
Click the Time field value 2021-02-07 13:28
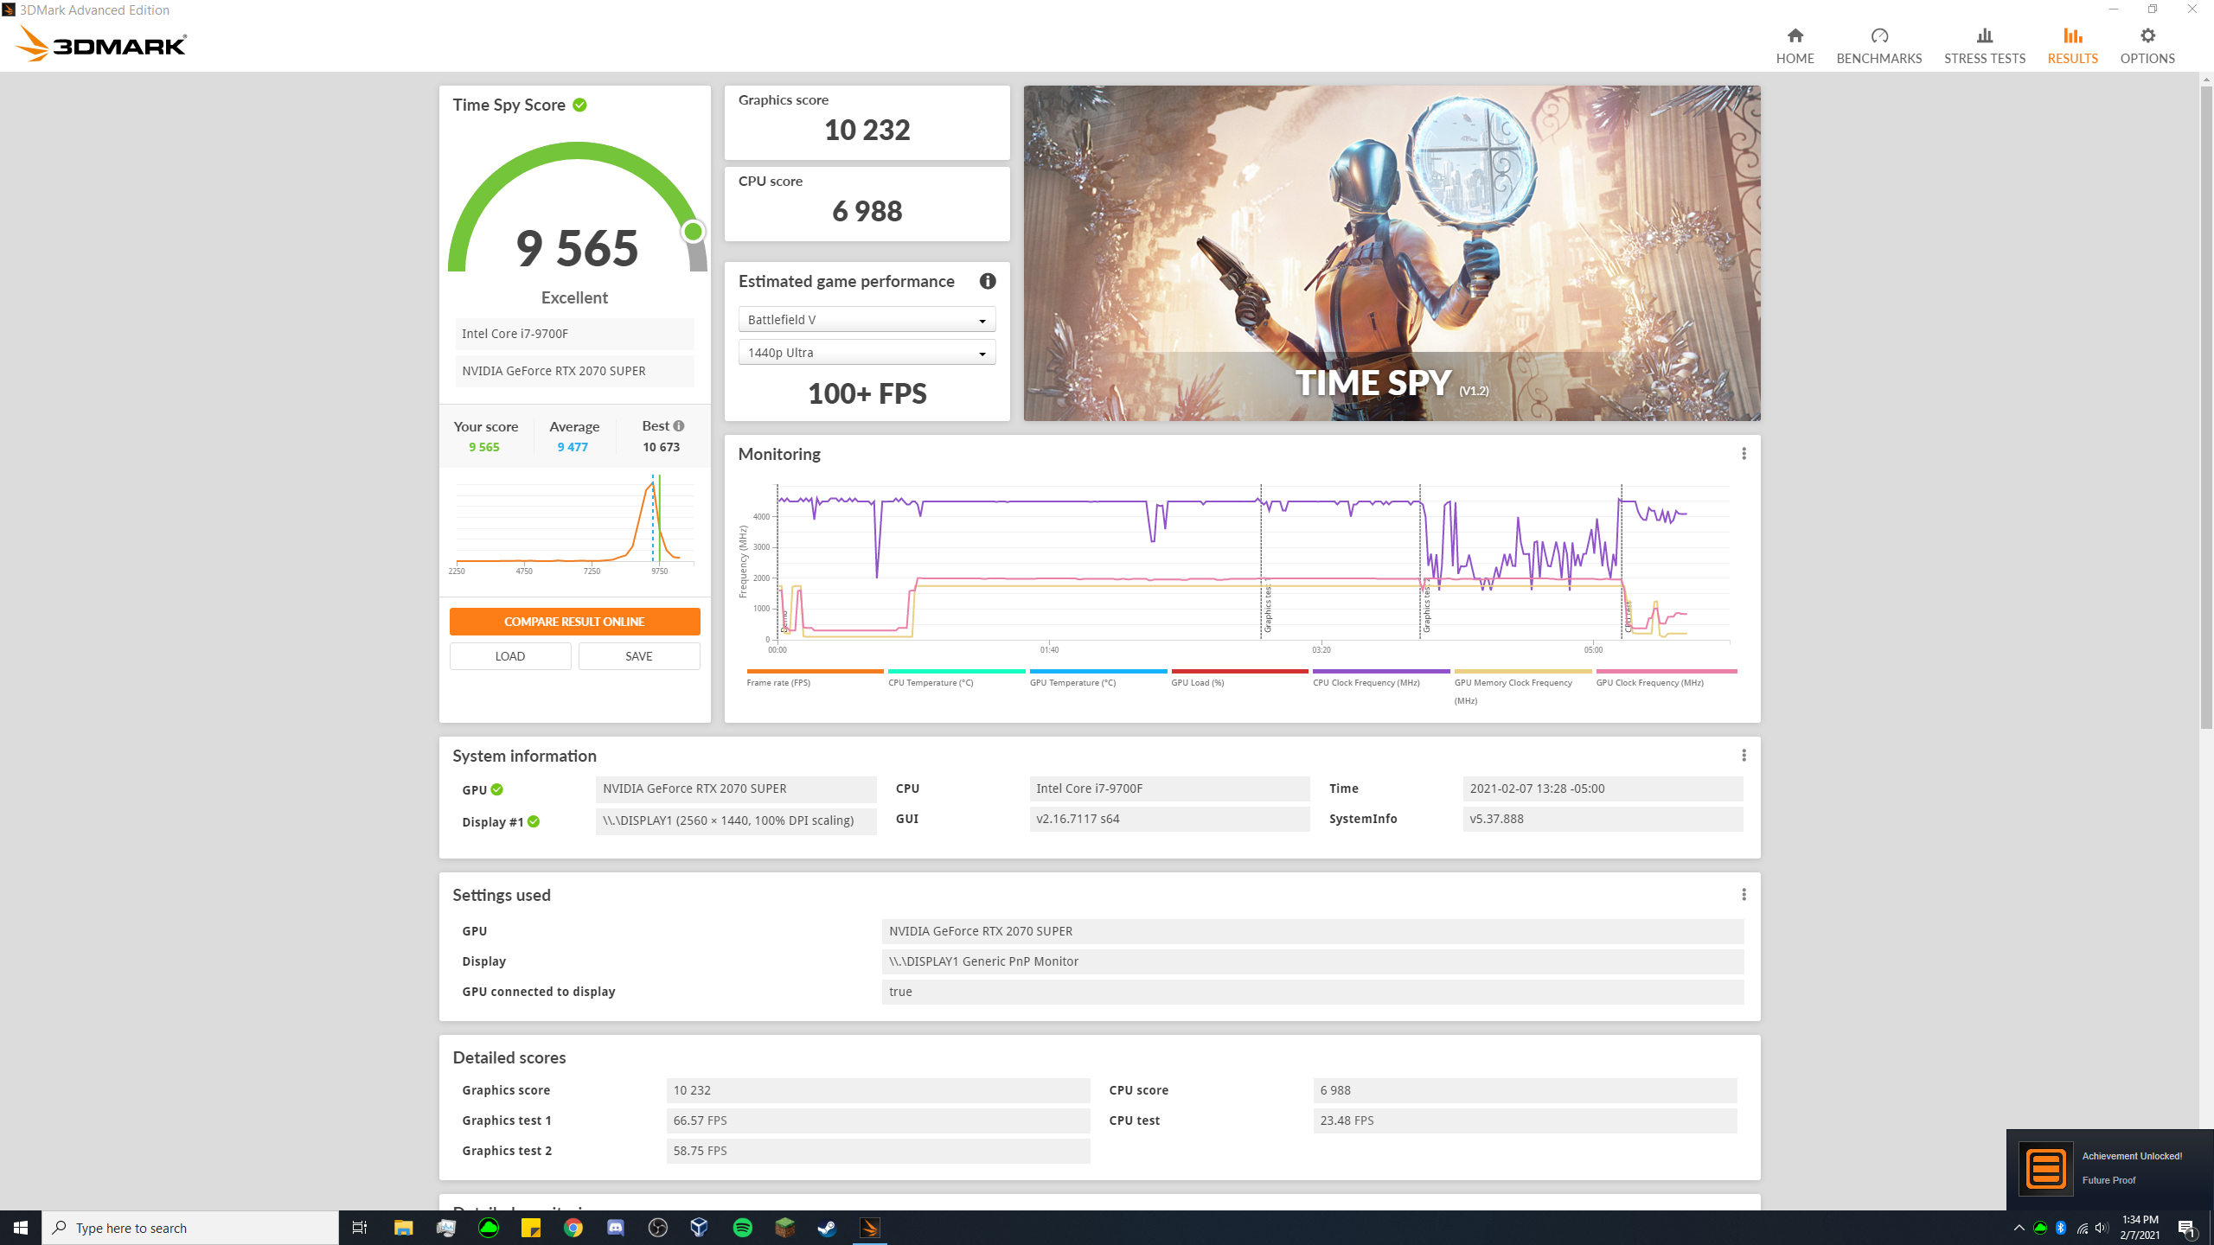click(x=1603, y=788)
